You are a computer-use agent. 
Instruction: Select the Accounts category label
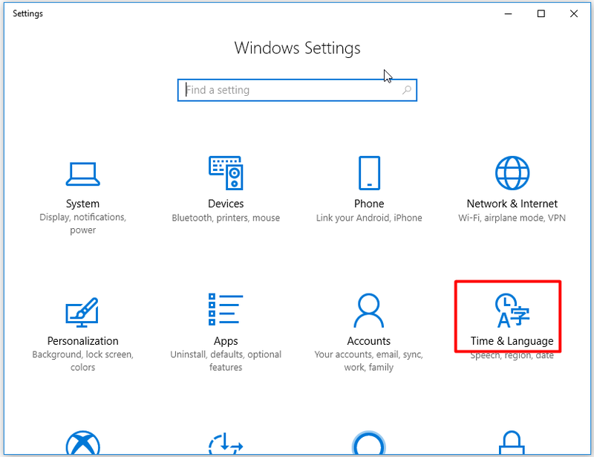pos(368,341)
